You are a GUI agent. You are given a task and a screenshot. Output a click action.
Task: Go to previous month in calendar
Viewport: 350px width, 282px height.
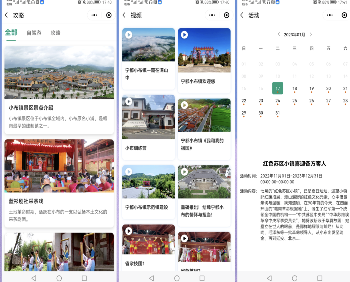pyautogui.click(x=279, y=34)
